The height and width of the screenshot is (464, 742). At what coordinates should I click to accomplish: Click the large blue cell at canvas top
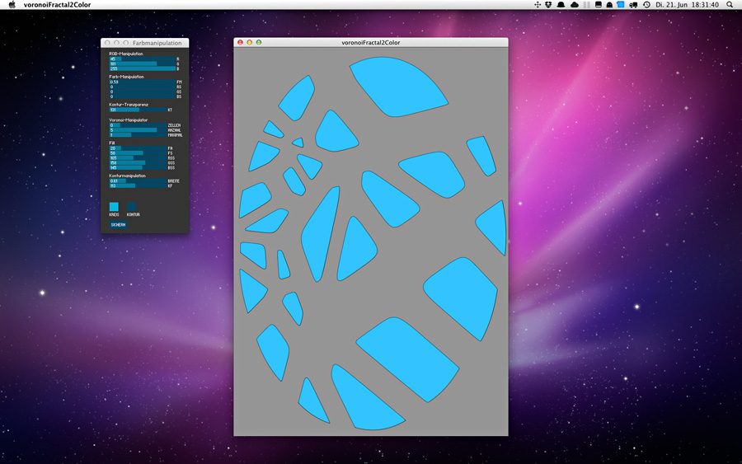point(396,84)
